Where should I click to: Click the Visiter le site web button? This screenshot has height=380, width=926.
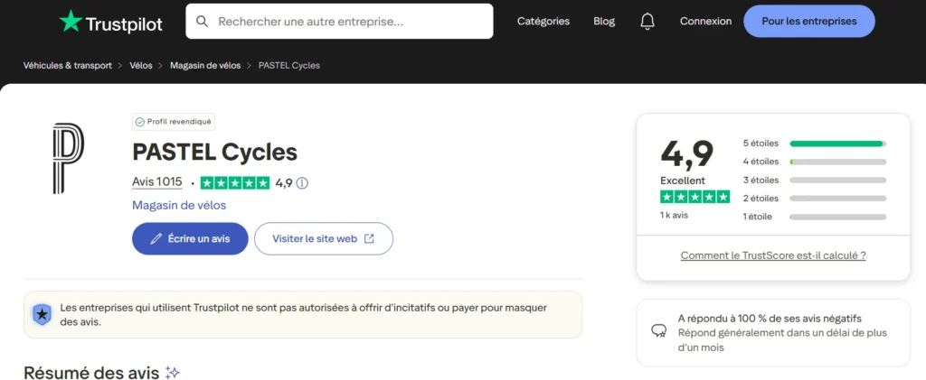point(324,238)
